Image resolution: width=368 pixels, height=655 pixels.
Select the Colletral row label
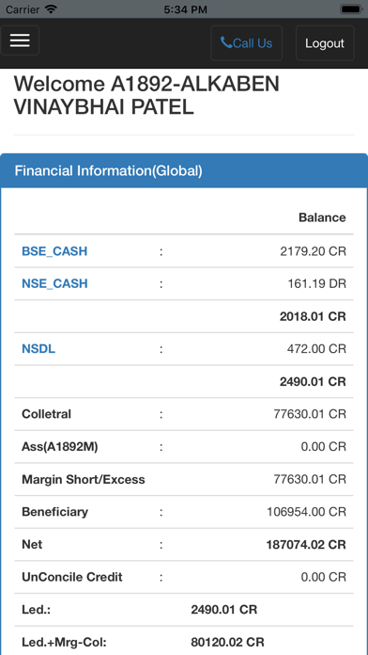click(46, 414)
